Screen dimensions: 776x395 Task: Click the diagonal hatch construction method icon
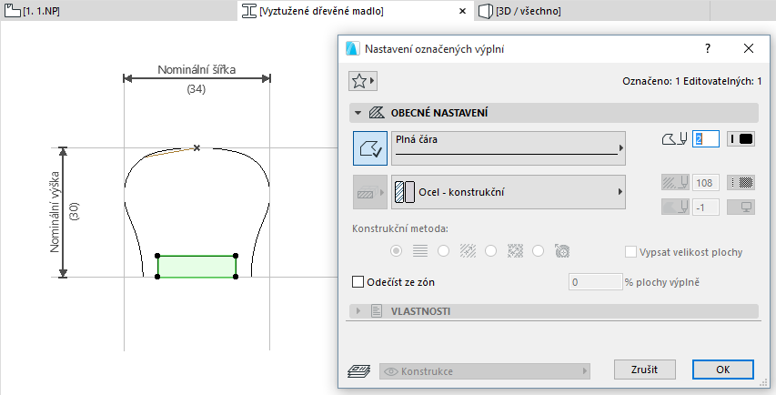[468, 251]
